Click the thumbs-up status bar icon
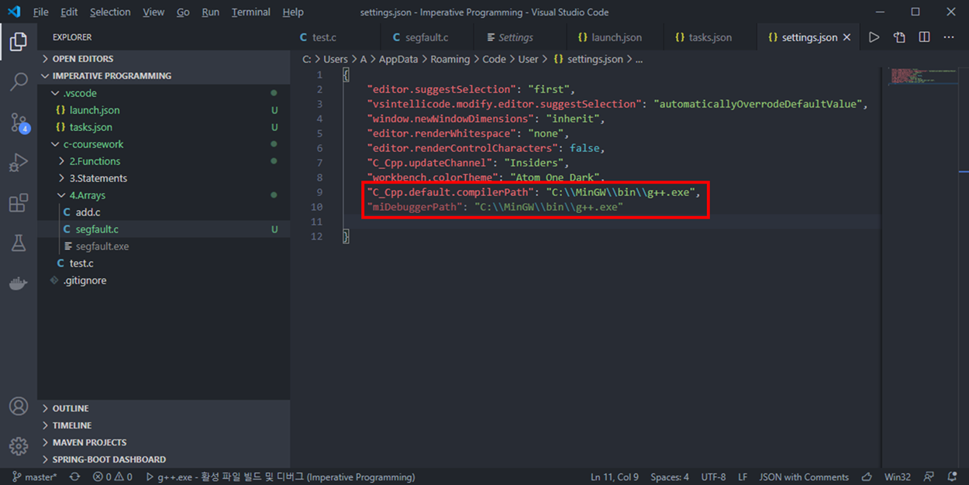The image size is (969, 485). coord(867,477)
